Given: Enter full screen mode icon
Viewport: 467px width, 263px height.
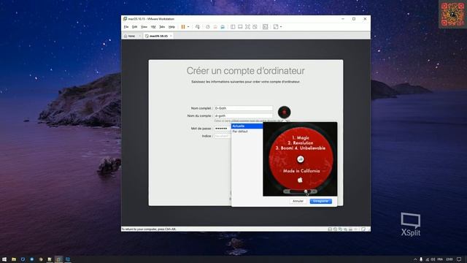Looking at the screenshot, I should coord(247,27).
